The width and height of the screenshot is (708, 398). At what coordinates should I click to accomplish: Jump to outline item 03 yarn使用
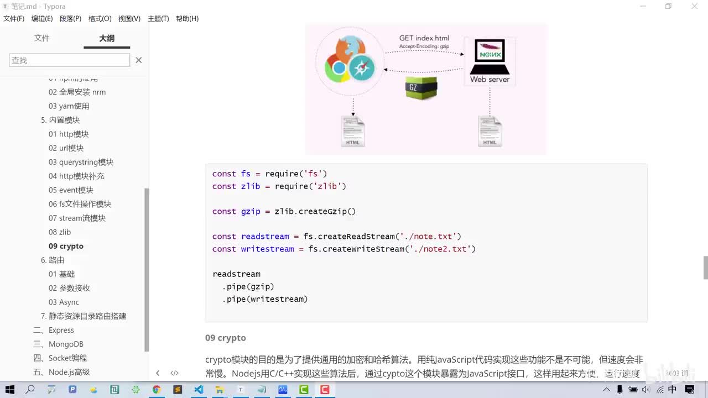(69, 106)
